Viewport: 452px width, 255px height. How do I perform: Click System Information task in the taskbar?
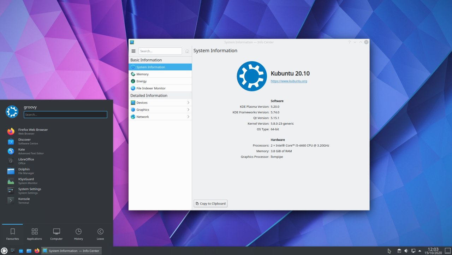pos(72,251)
